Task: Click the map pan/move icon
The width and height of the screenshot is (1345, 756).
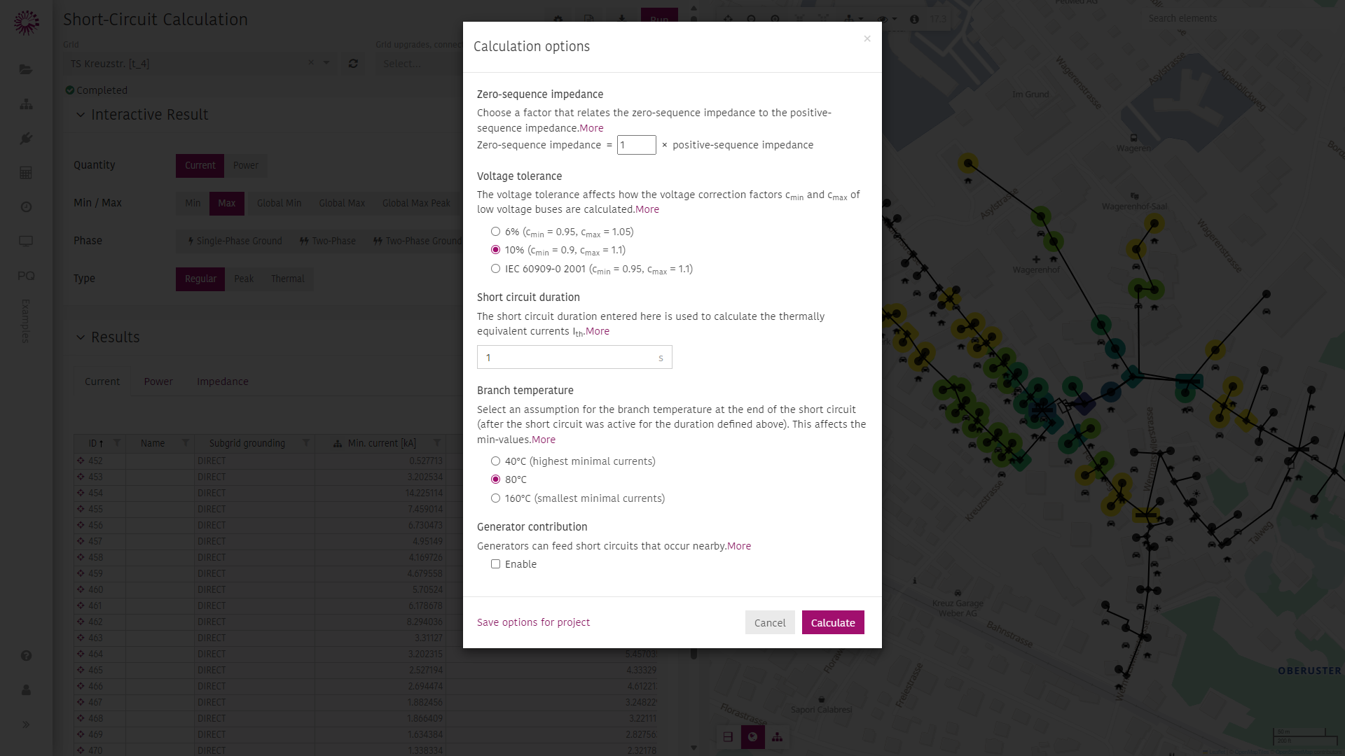Action: pos(729,20)
